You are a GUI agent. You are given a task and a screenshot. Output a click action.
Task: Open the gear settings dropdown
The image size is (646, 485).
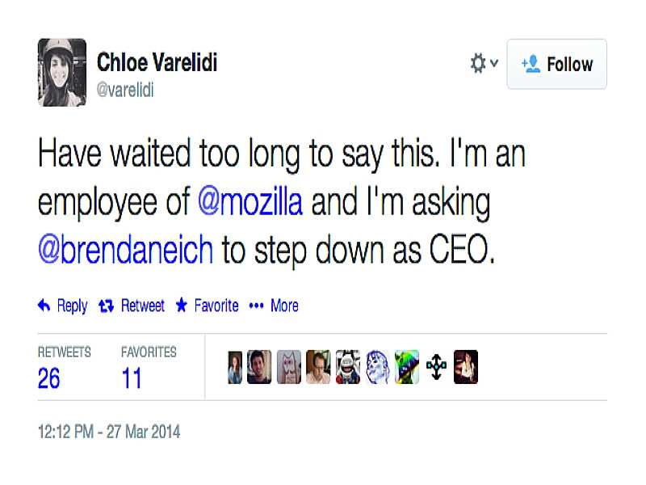click(x=483, y=64)
